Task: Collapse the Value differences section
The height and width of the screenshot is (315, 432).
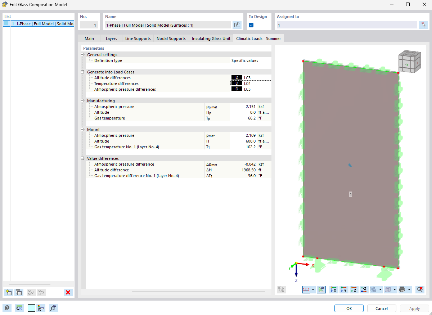Action: pos(83,158)
